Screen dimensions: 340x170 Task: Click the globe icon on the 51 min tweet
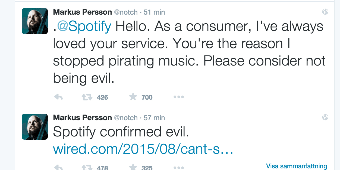coord(325,12)
